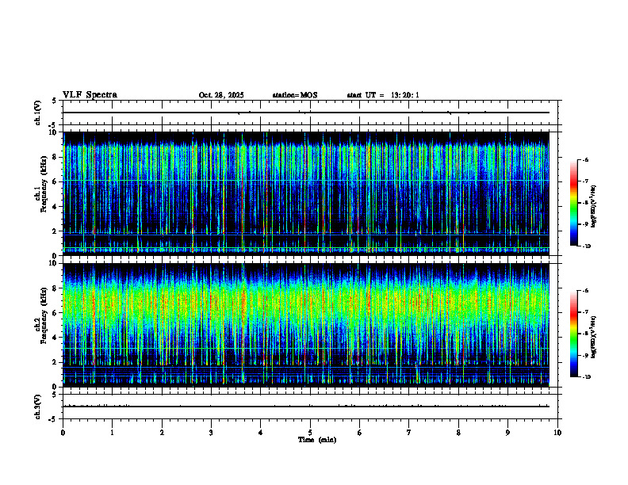Click the ch.2 colorbar log(PSD) unit label

tap(595, 338)
